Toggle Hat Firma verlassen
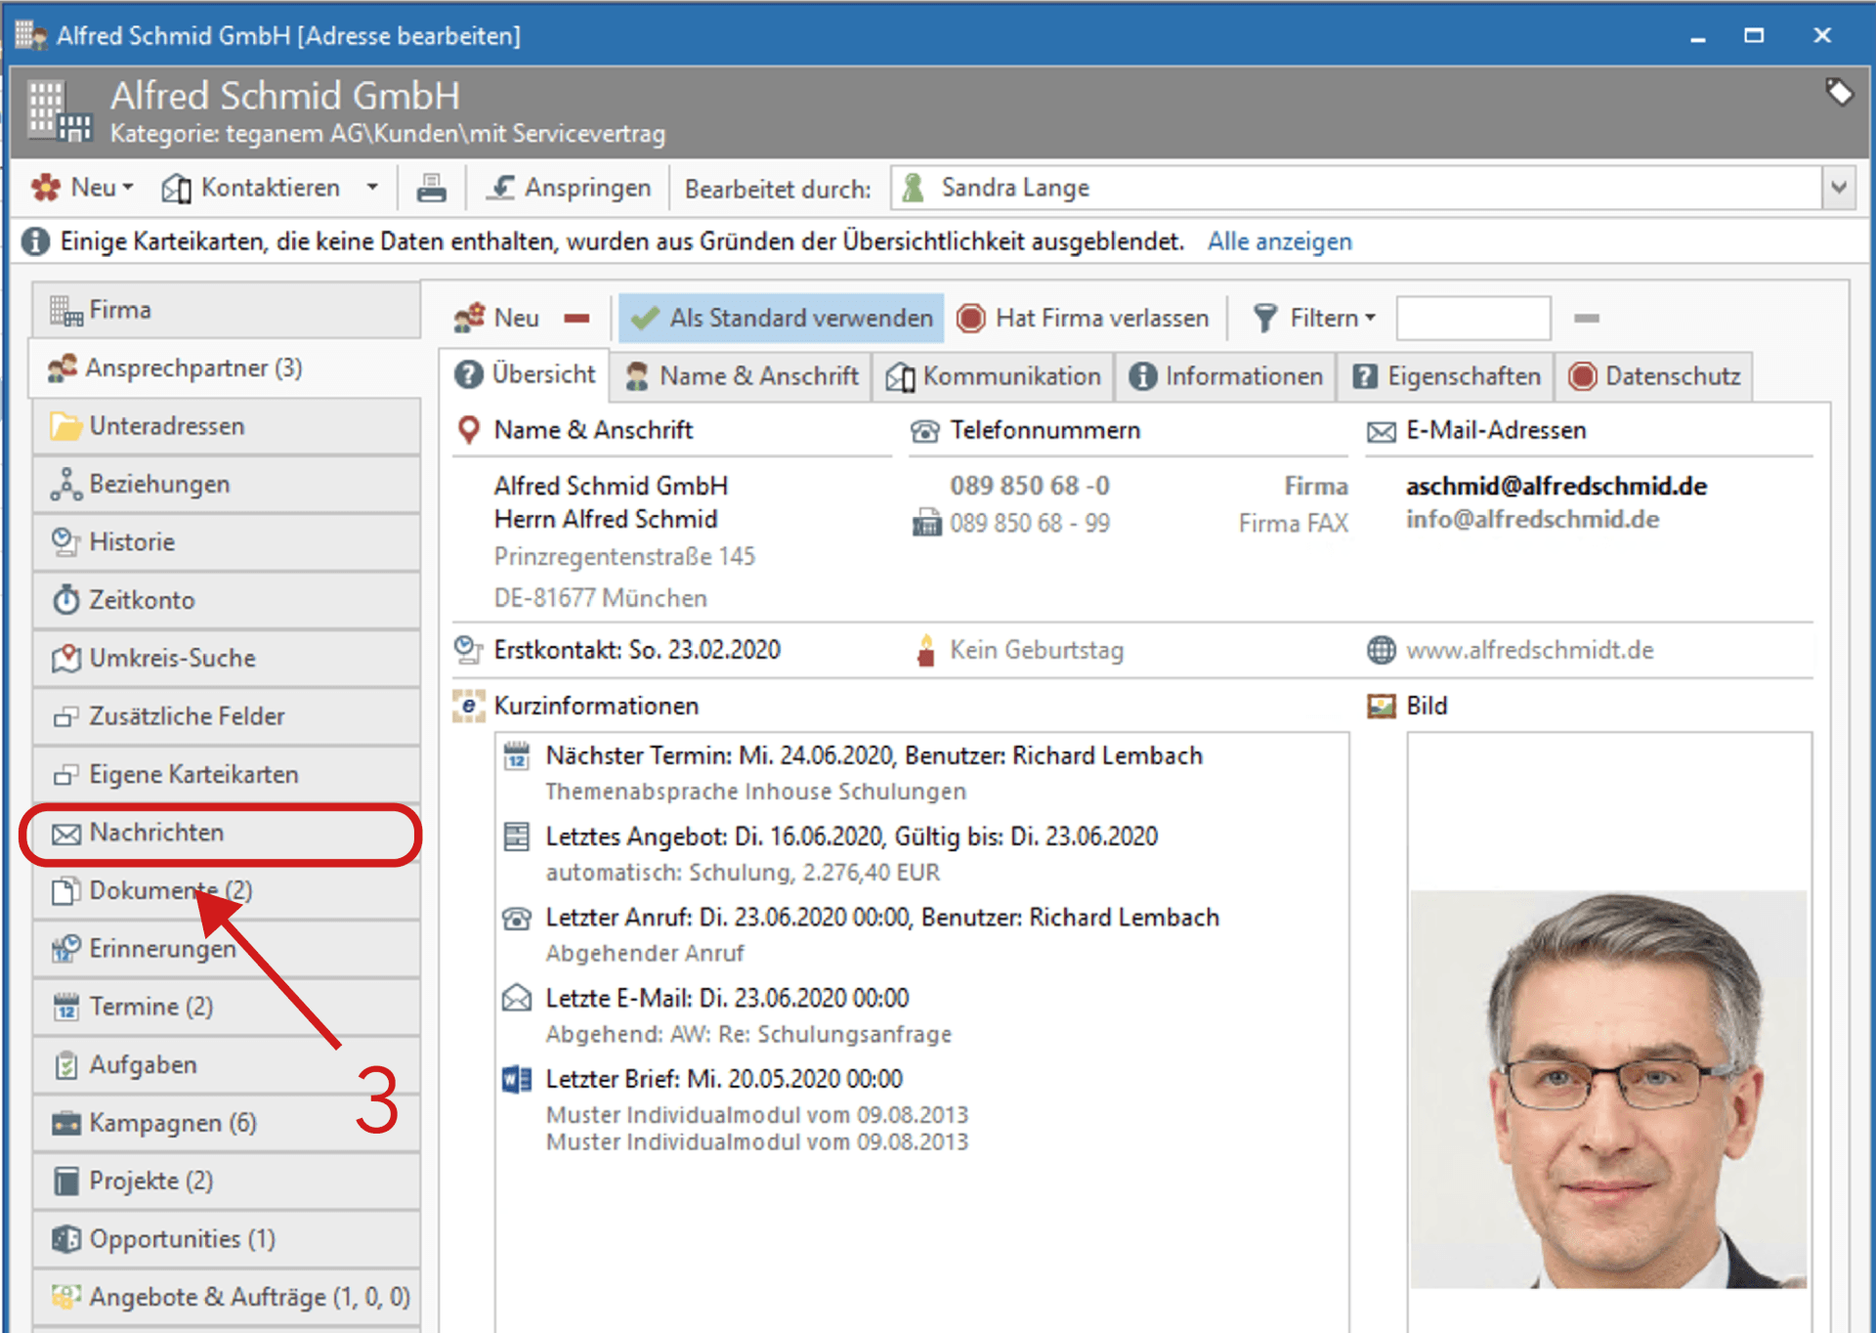Image resolution: width=1876 pixels, height=1333 pixels. 1083,319
